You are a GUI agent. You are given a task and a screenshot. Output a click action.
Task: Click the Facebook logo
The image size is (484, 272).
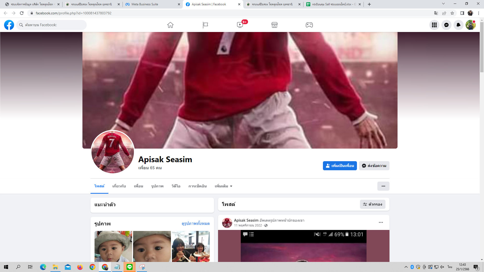pos(9,25)
